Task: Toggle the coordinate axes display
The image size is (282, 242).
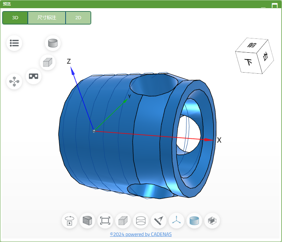Action: (x=176, y=221)
